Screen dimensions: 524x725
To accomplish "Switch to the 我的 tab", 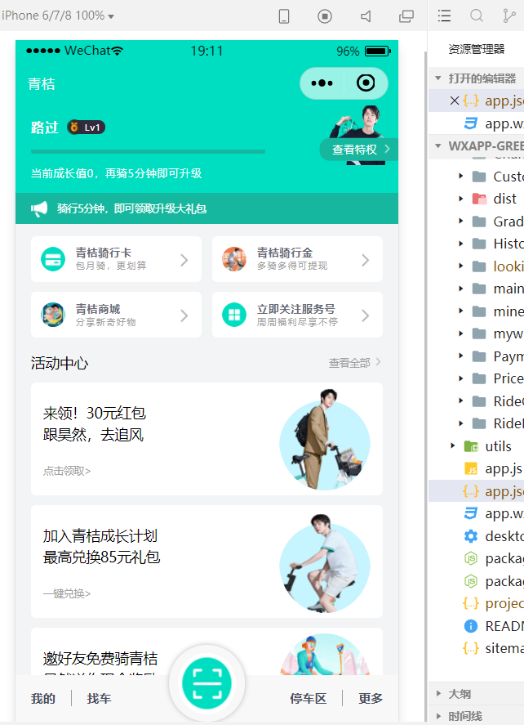I will point(43,698).
